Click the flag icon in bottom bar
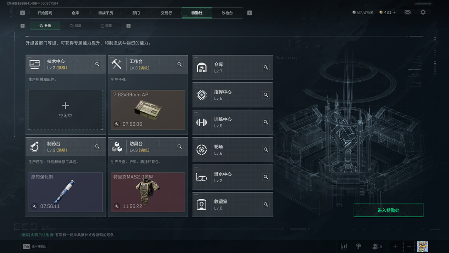449x253 pixels. [x=358, y=246]
